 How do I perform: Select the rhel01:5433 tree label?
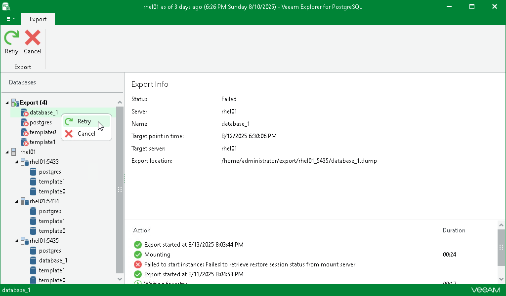click(44, 162)
